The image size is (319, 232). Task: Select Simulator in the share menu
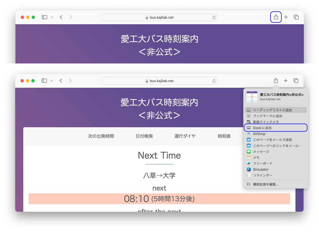261,170
